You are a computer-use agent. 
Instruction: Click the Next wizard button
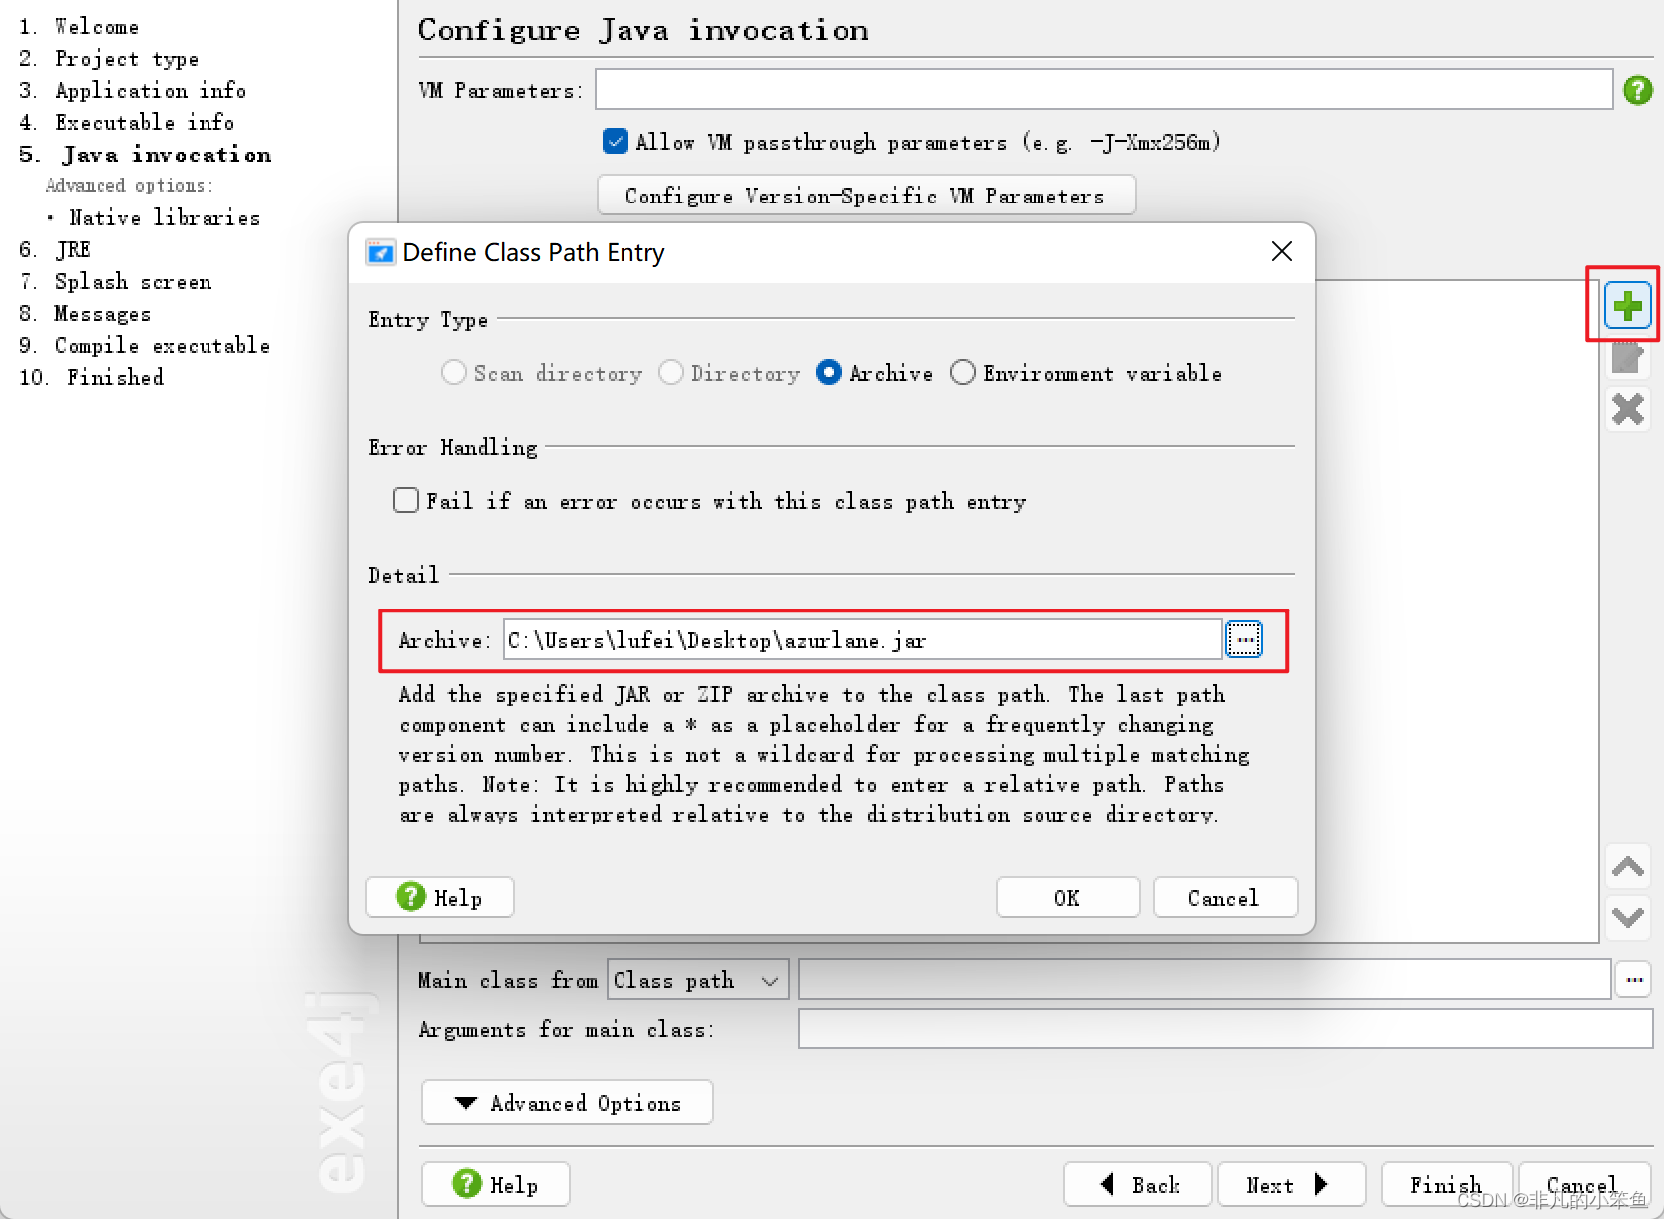pyautogui.click(x=1291, y=1185)
